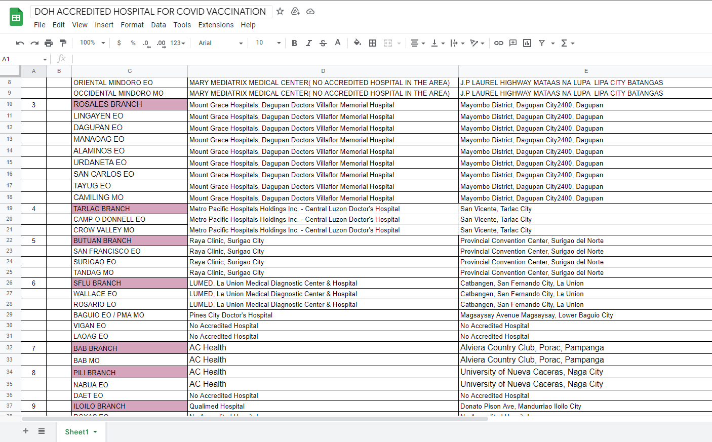The image size is (712, 442).
Task: Open the Arial font dropdown
Action: [x=221, y=43]
